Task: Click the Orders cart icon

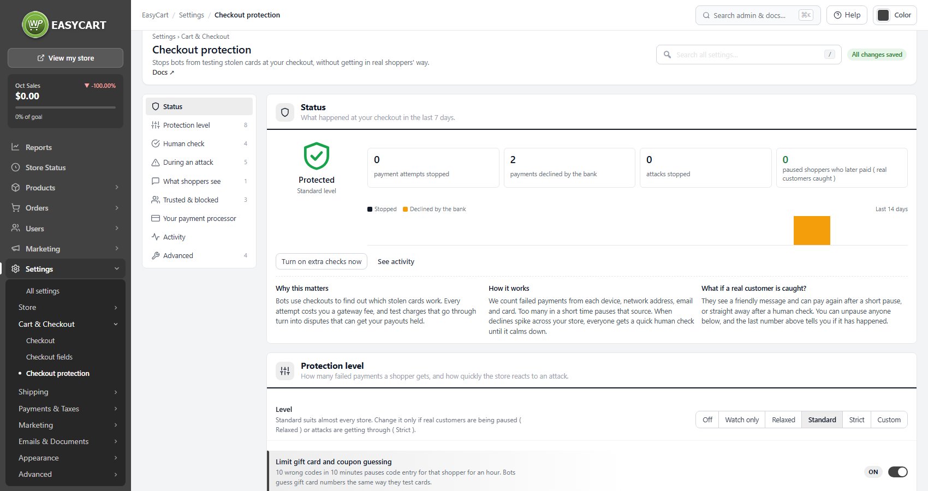Action: (15, 208)
